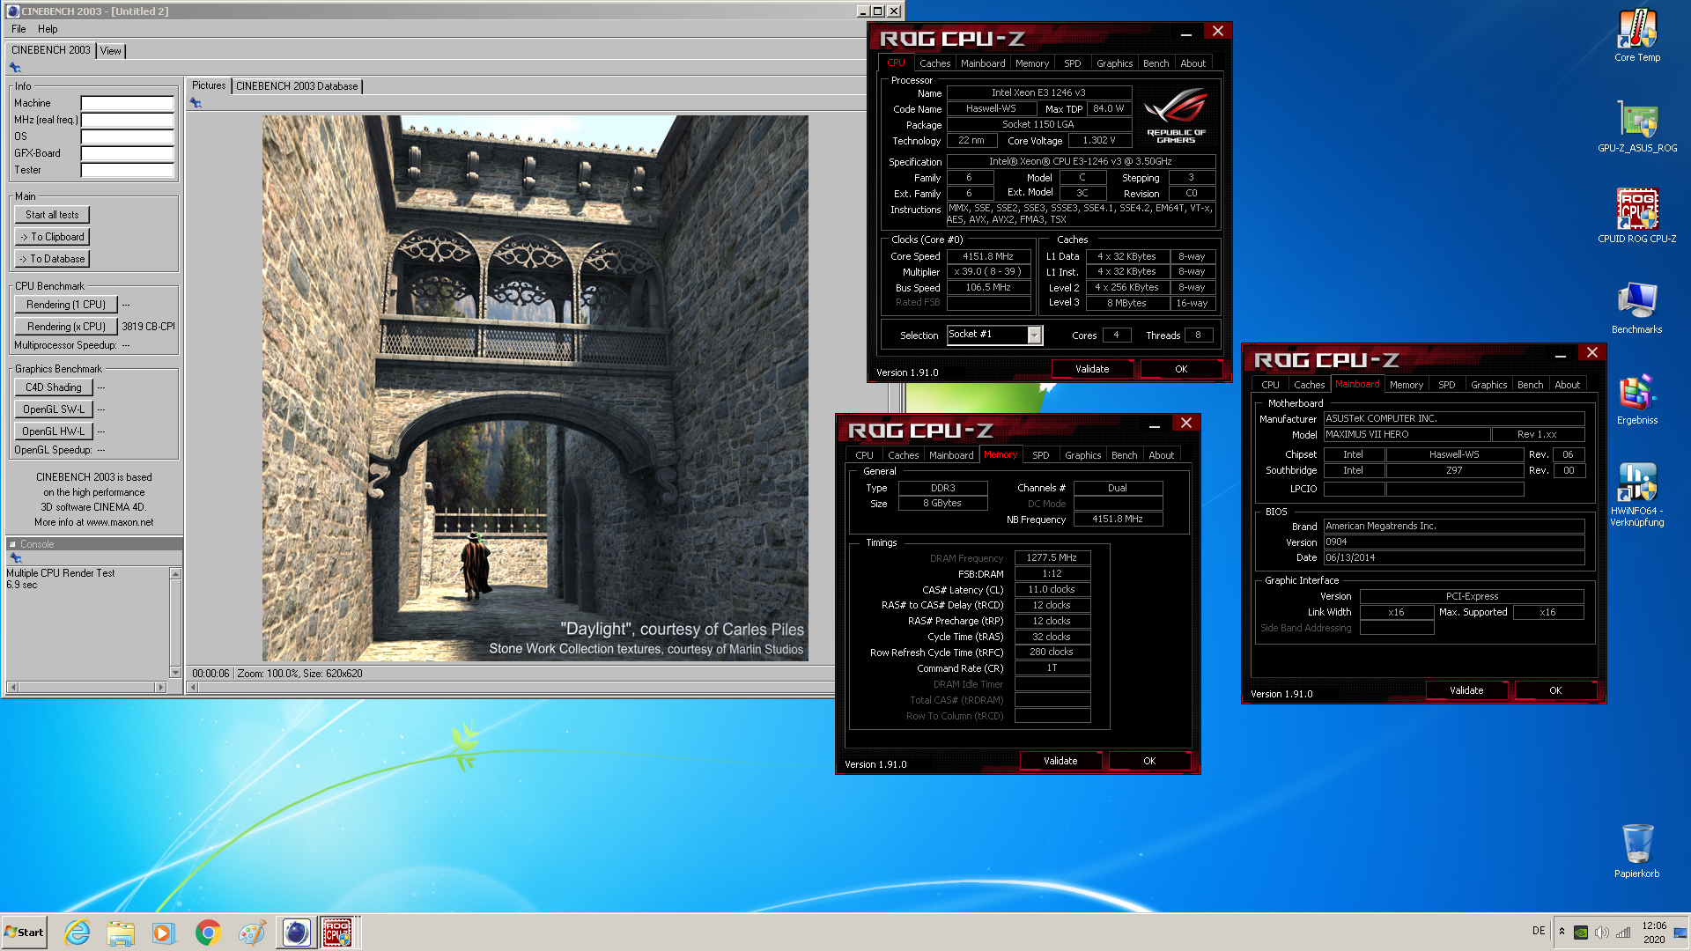Switch to ROG CPU-Z taskbar button
The width and height of the screenshot is (1691, 951).
[x=338, y=933]
